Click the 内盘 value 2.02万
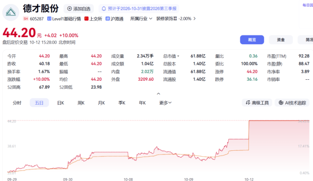 point(147,72)
